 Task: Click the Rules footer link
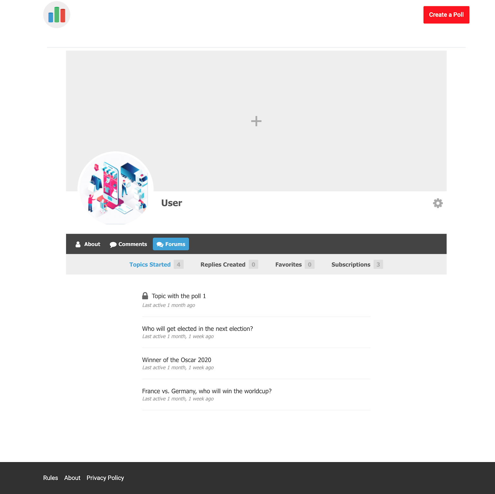[50, 478]
